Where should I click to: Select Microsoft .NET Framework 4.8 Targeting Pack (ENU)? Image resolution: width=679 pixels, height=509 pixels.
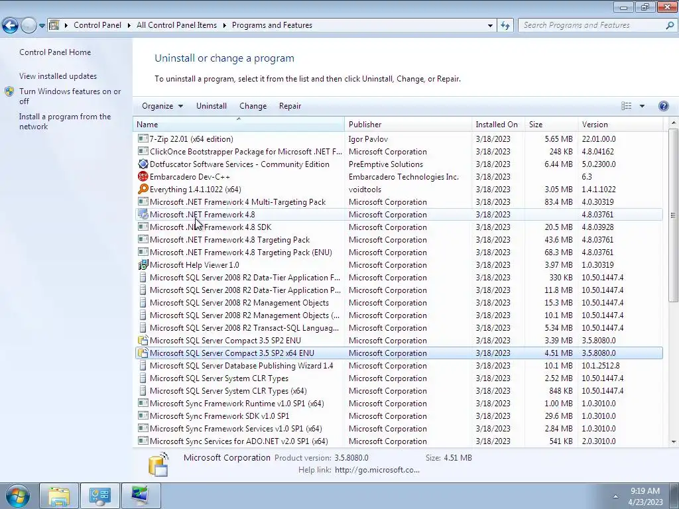tap(399, 252)
